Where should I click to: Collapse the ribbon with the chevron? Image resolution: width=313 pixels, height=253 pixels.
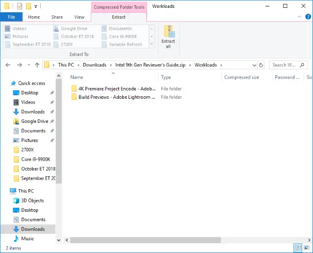click(x=299, y=17)
